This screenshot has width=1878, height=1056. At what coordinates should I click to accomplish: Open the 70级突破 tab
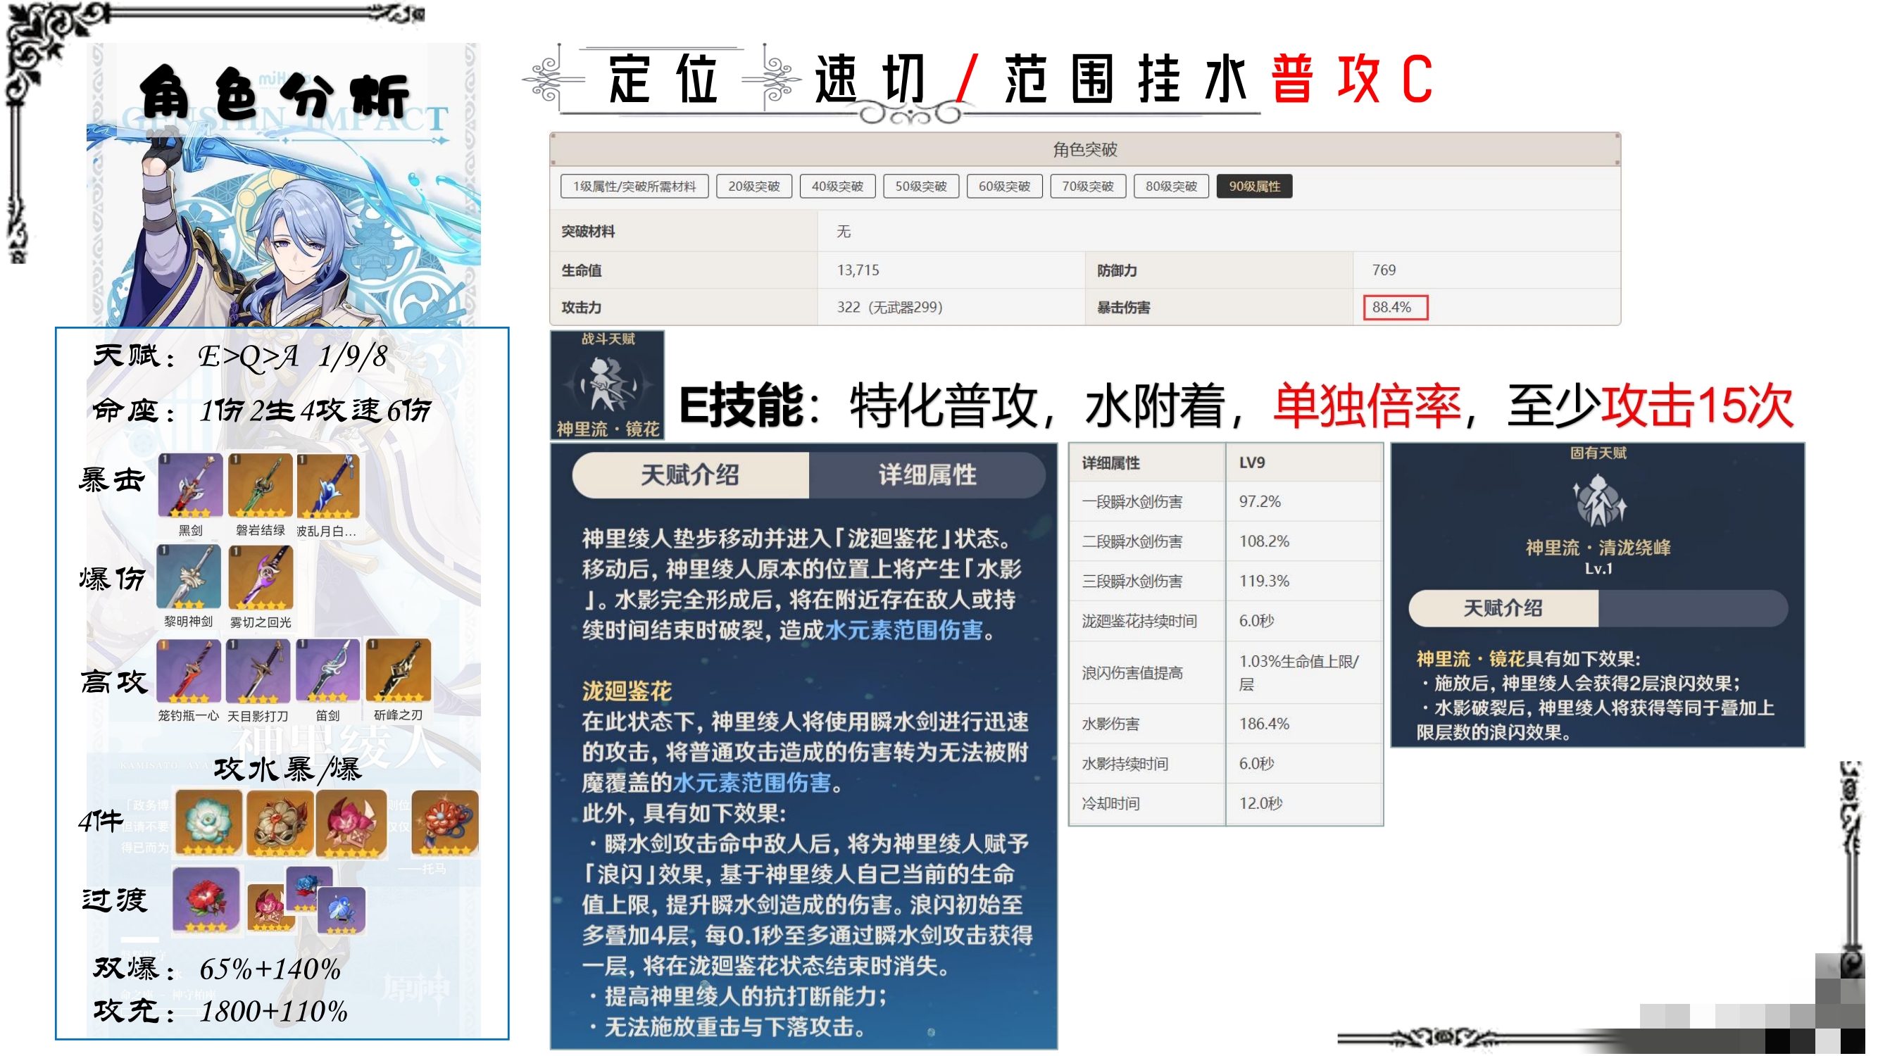[x=1088, y=187]
